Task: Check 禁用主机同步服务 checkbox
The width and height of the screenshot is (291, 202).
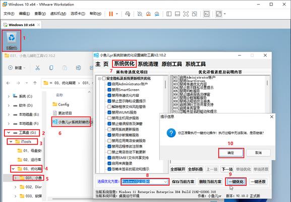Action: [x=109, y=118]
